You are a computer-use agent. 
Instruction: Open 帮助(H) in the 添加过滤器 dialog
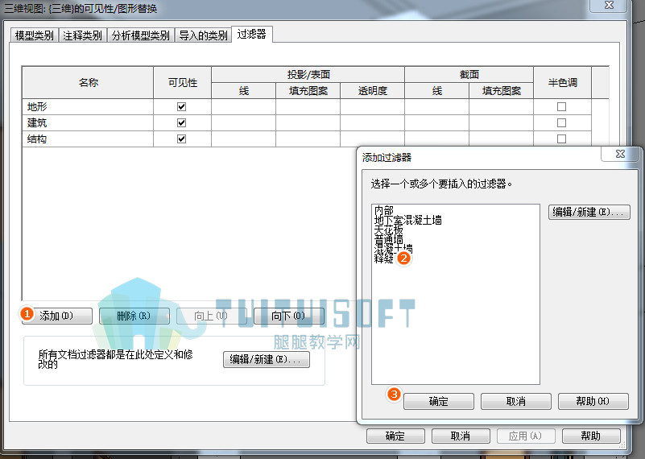[x=593, y=401]
